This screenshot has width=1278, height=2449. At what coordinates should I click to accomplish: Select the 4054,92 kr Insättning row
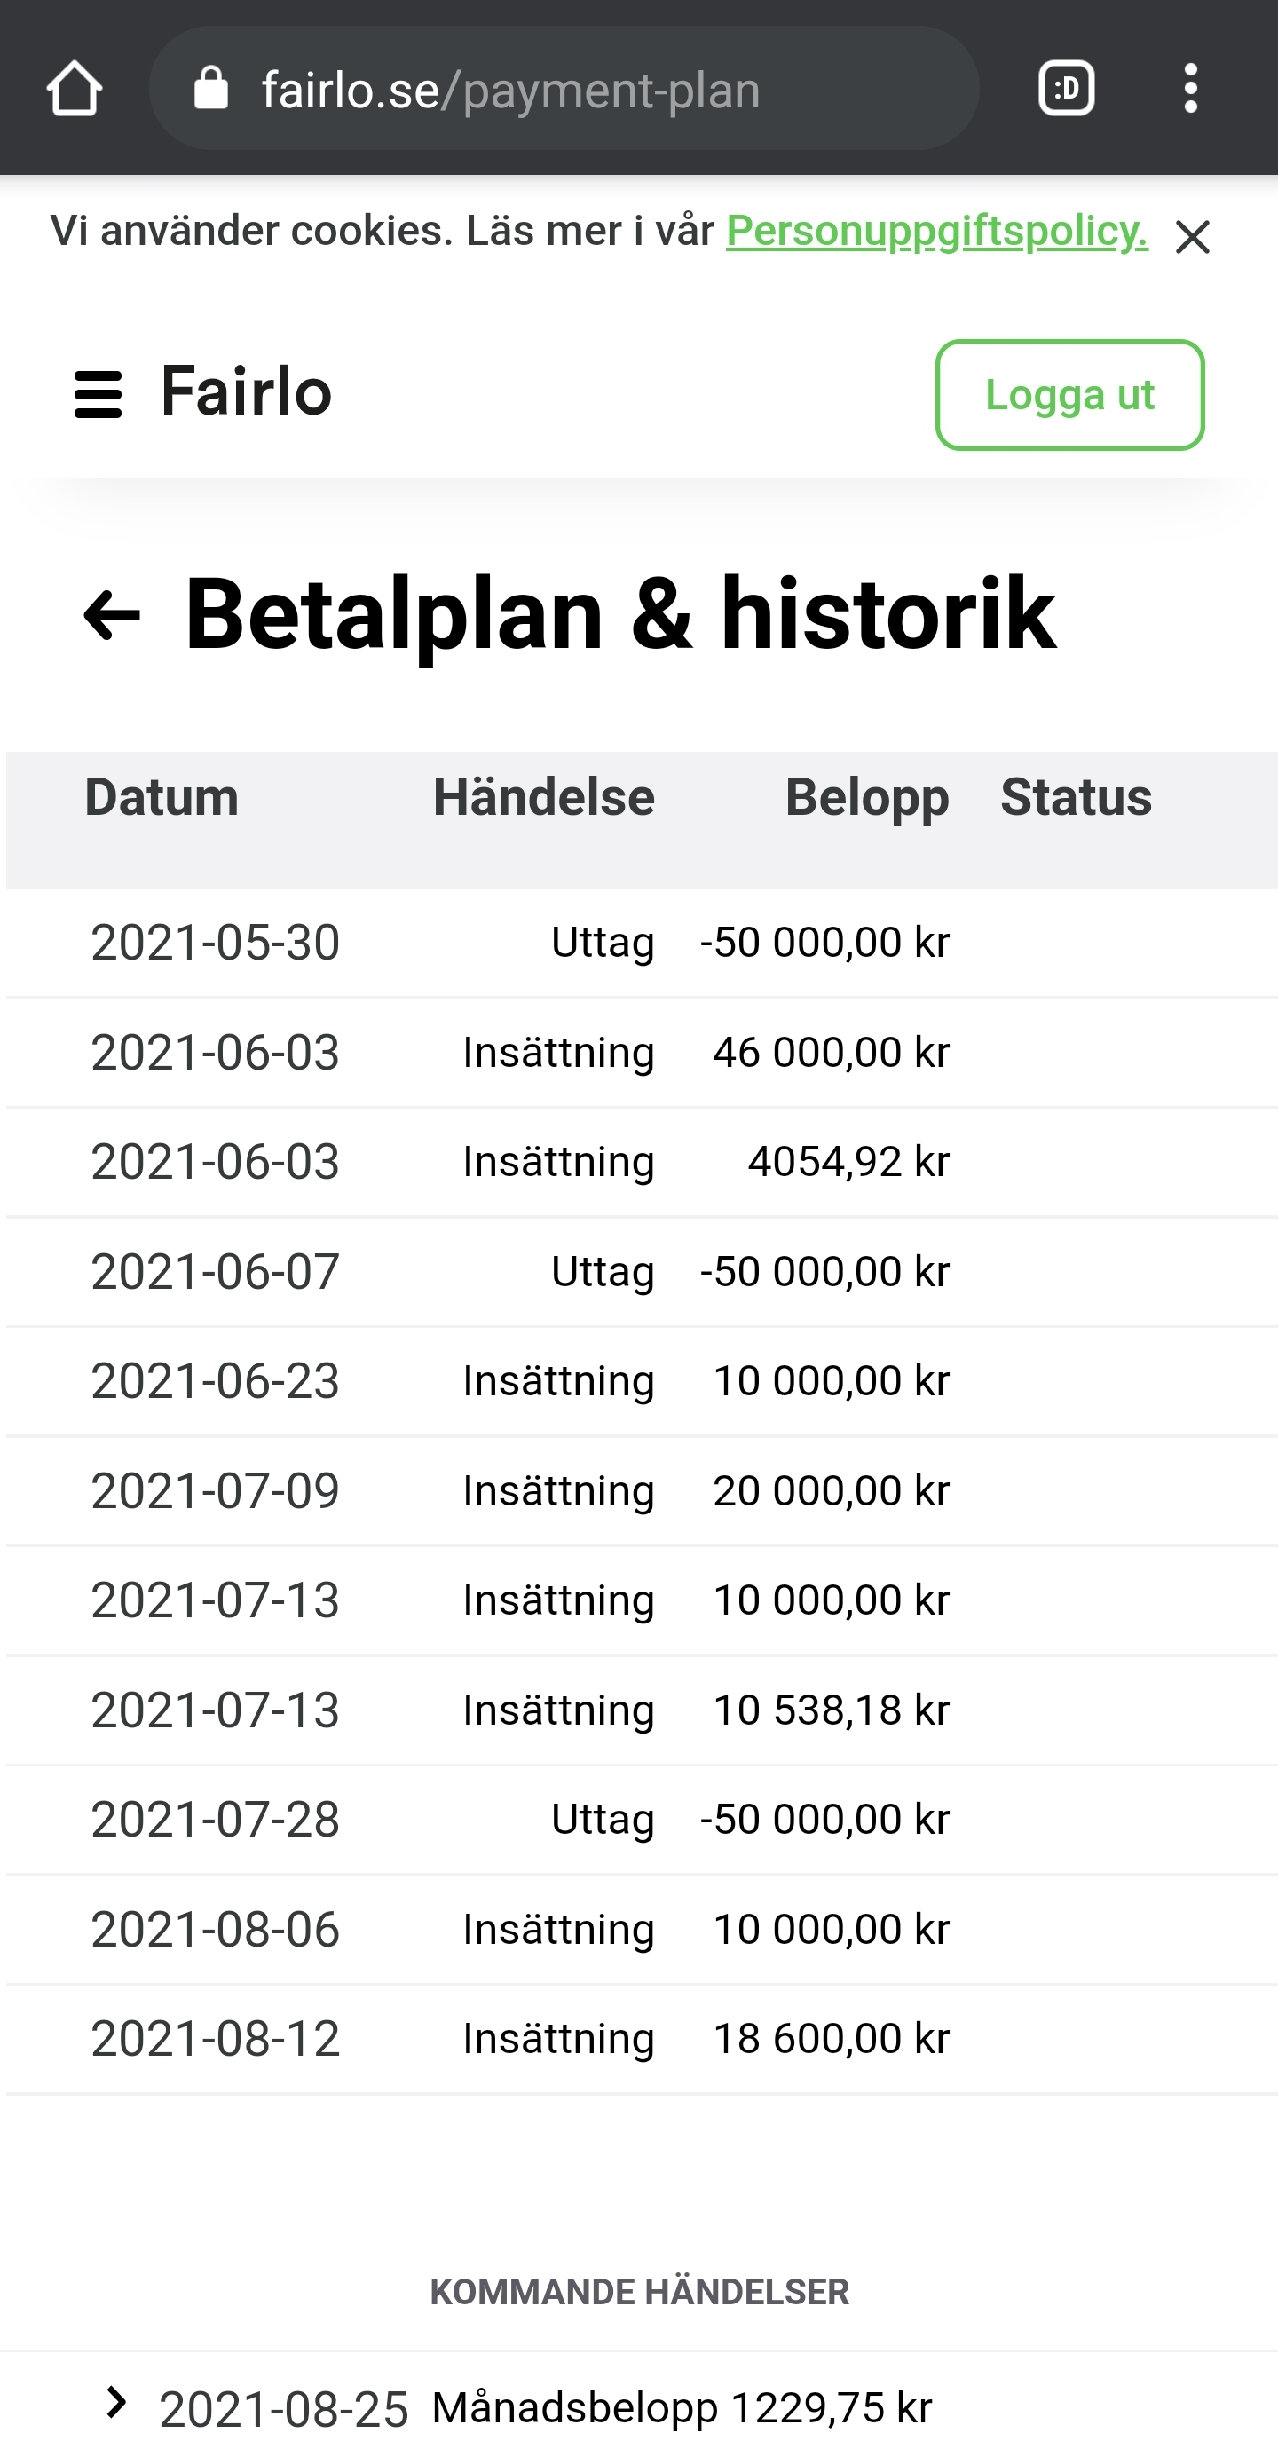pos(639,1162)
